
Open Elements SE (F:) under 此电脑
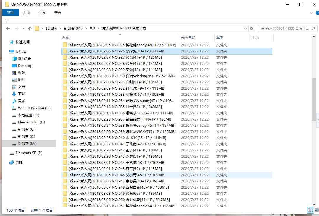(x=31, y=122)
